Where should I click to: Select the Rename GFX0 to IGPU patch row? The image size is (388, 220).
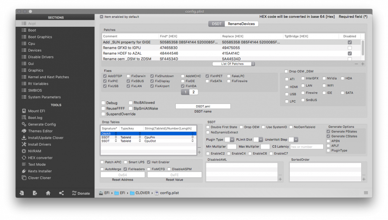231,48
